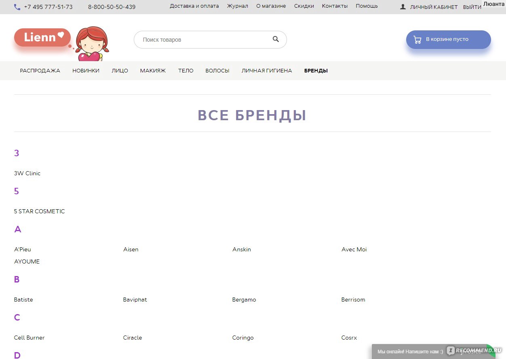Viewport: 506px width, 359px height.
Task: Open the Aisen brand
Action: [131, 249]
